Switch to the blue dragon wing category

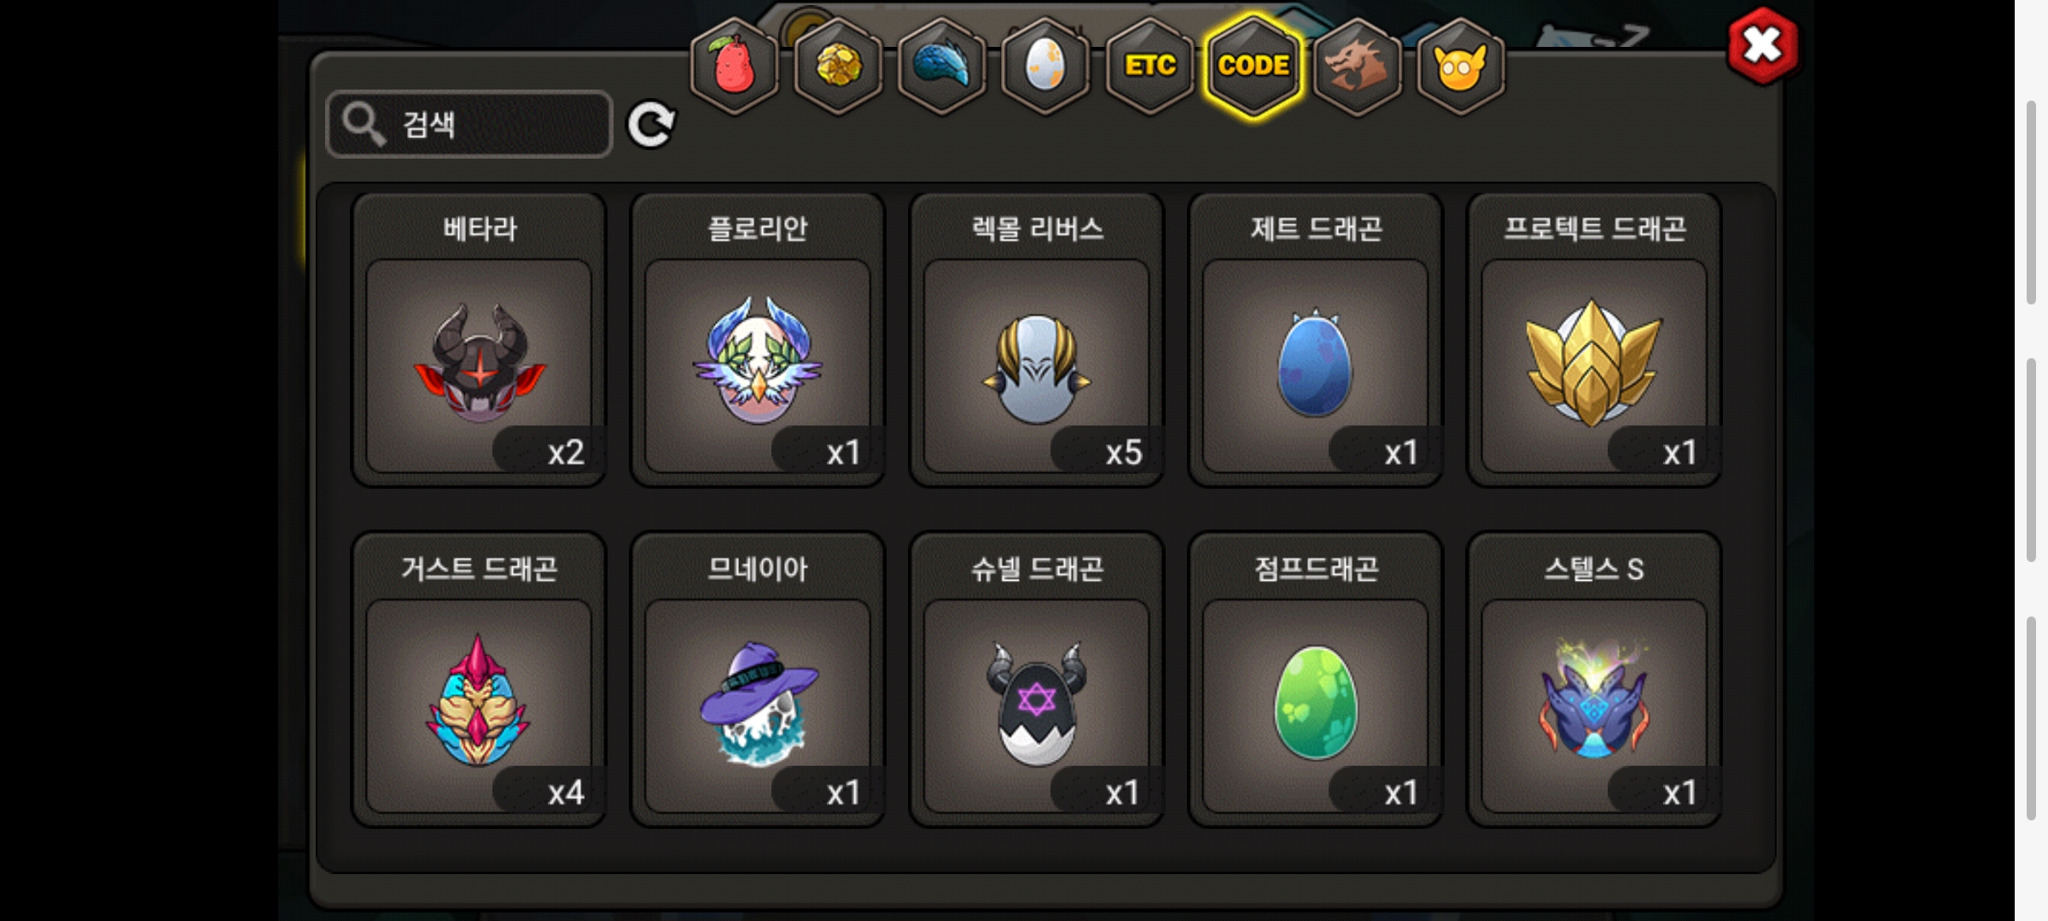942,66
